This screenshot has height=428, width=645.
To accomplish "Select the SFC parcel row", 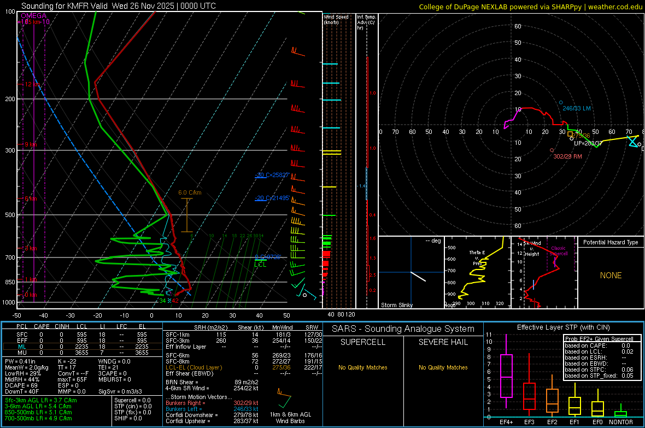I will pos(83,335).
